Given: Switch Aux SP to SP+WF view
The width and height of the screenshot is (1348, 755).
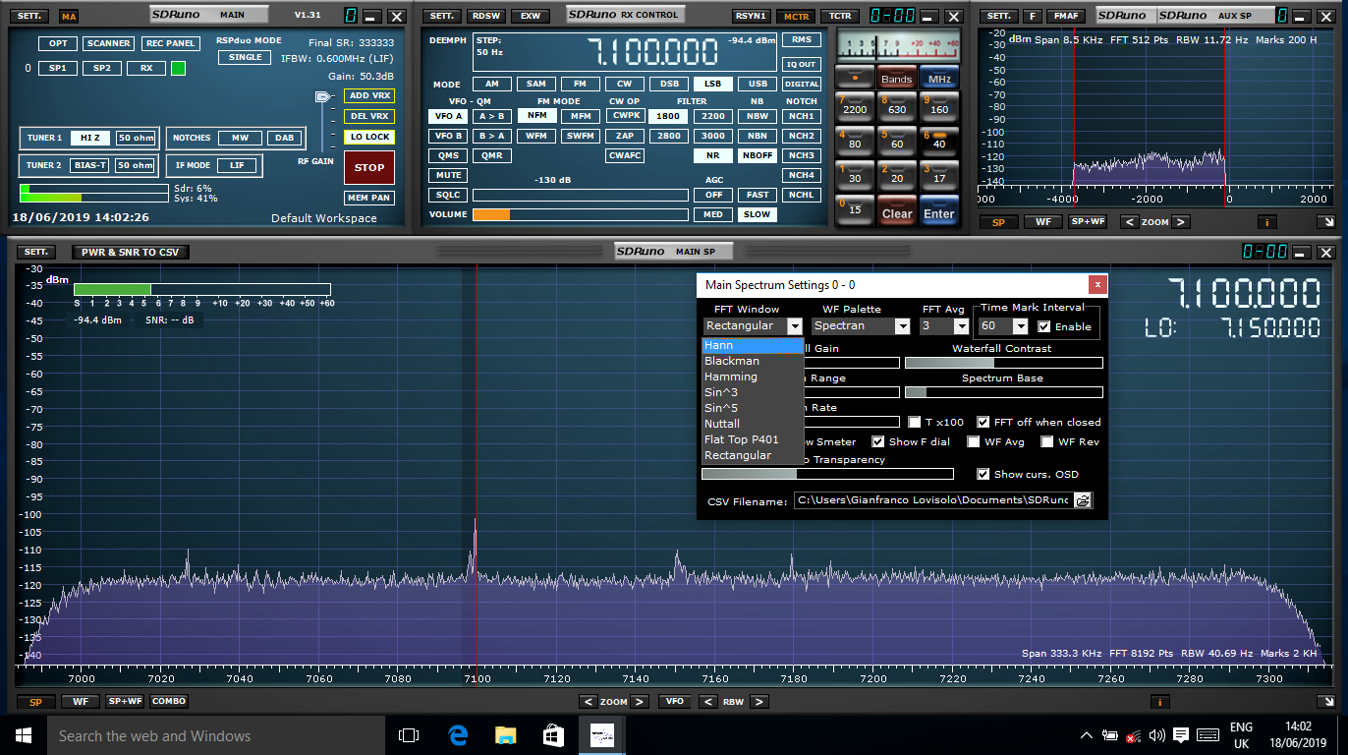Looking at the screenshot, I should (1088, 221).
